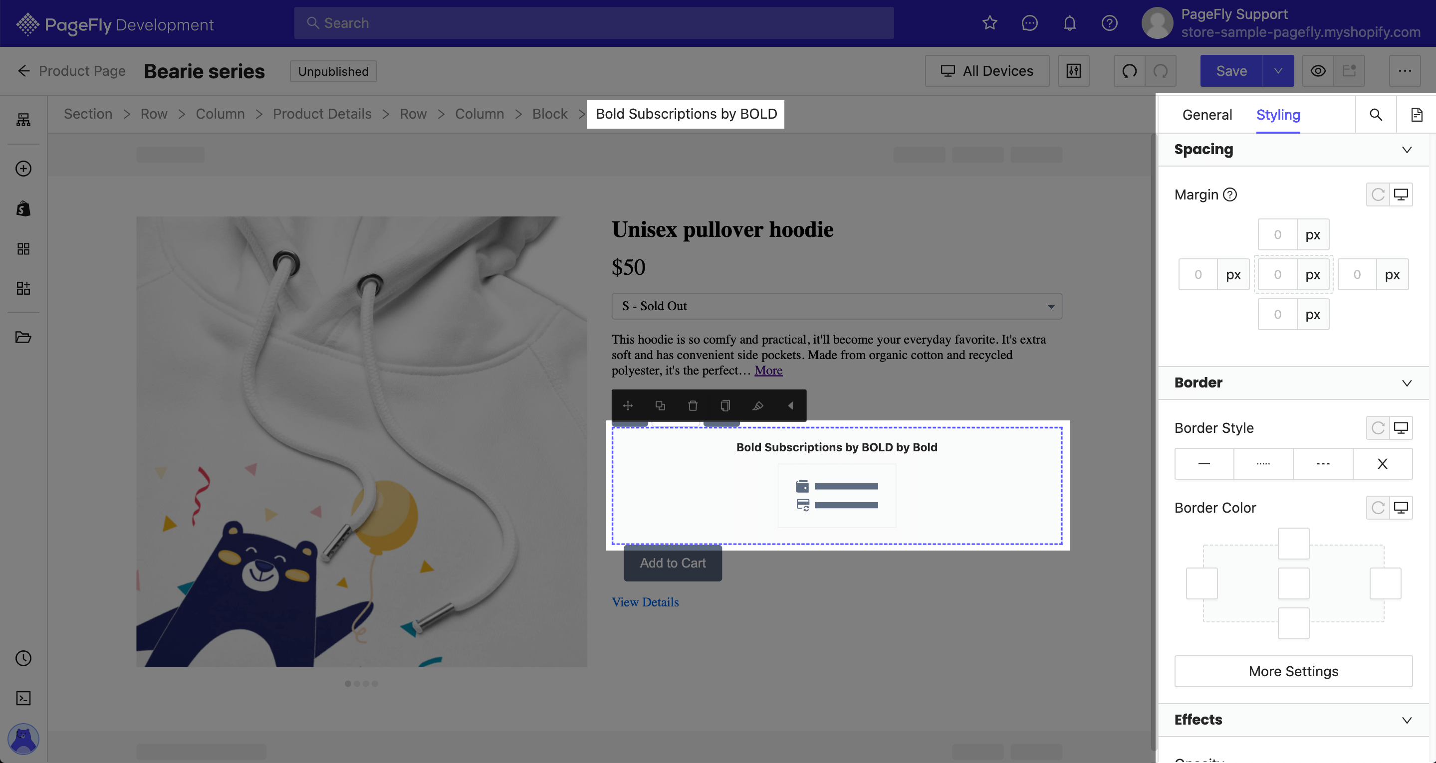Collapse the Effects section
The image size is (1436, 763).
[x=1407, y=720]
